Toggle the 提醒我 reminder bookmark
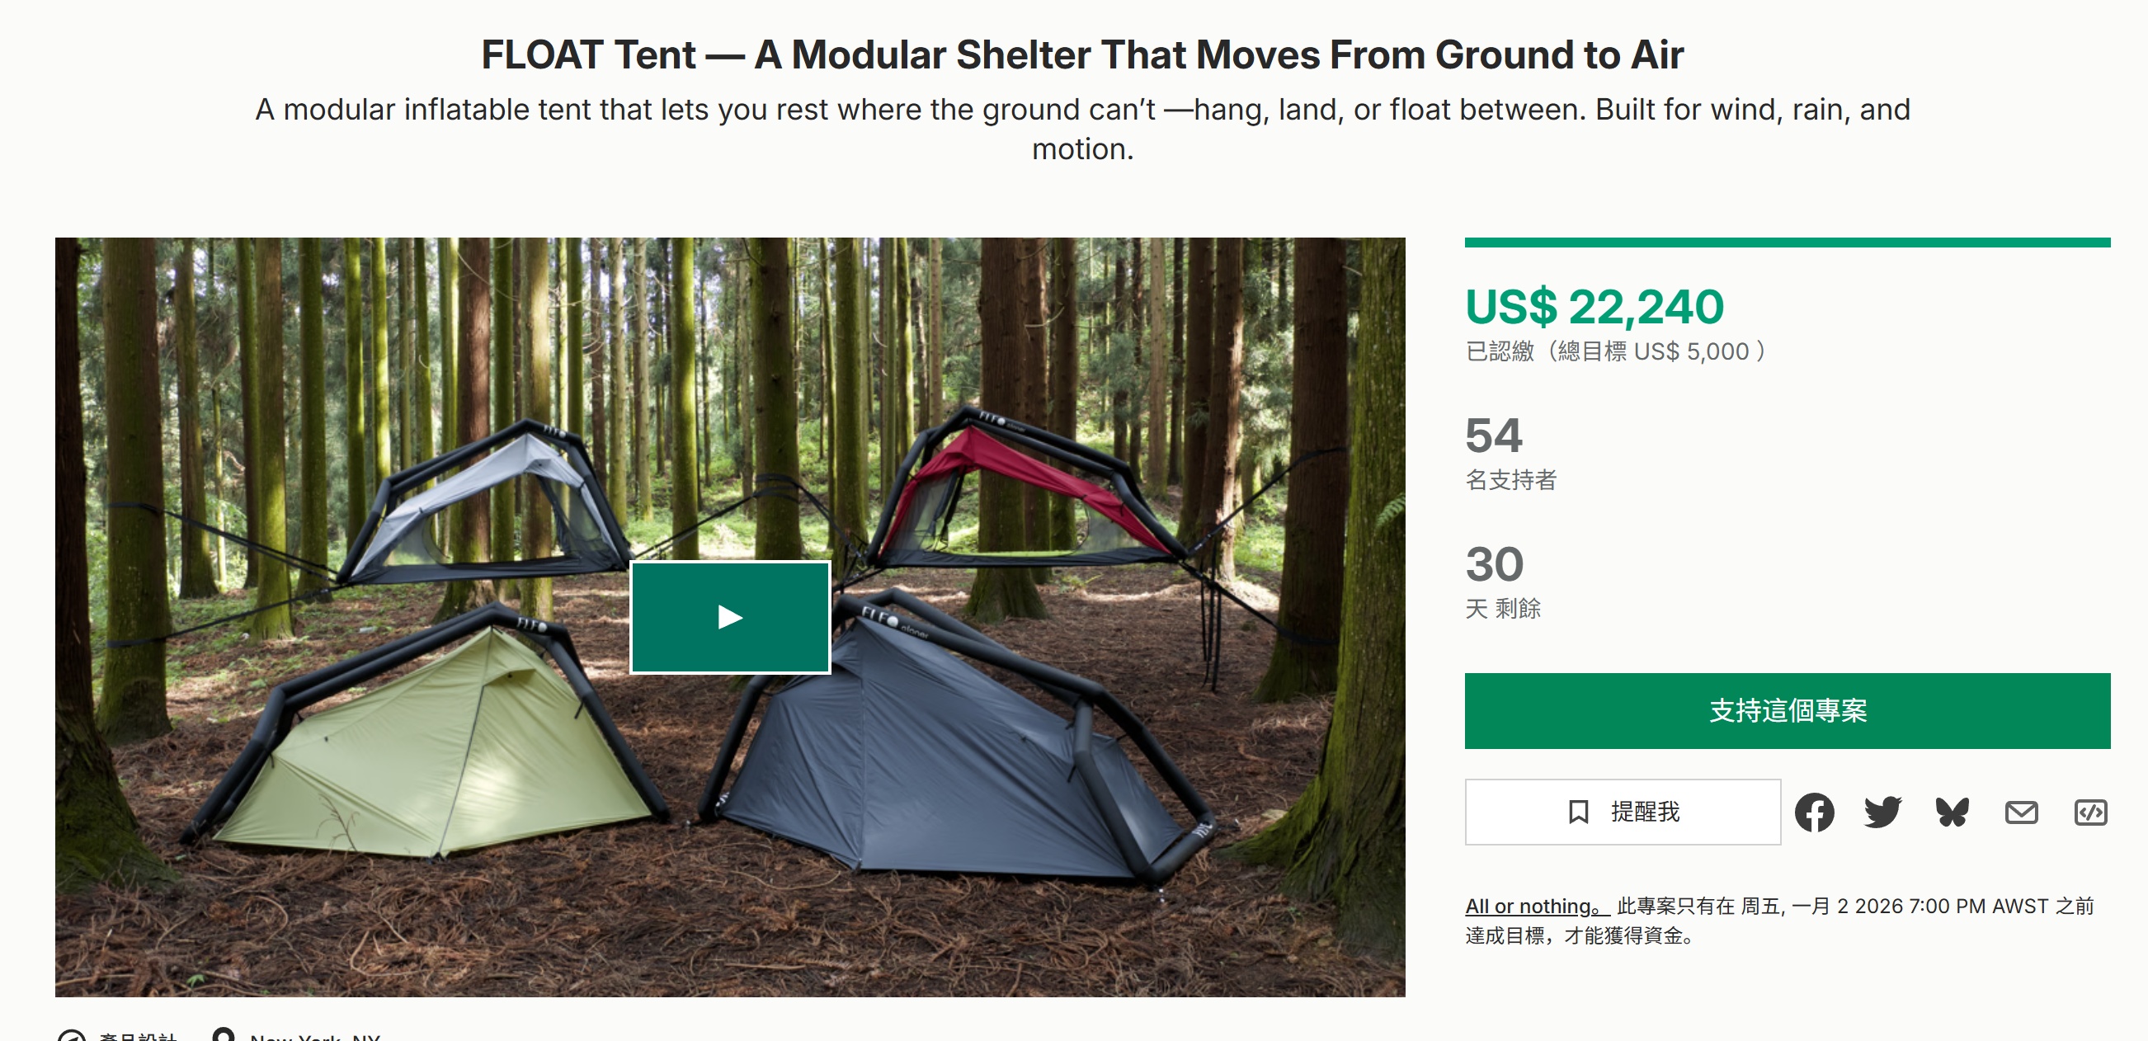This screenshot has height=1041, width=2148. [x=1623, y=812]
